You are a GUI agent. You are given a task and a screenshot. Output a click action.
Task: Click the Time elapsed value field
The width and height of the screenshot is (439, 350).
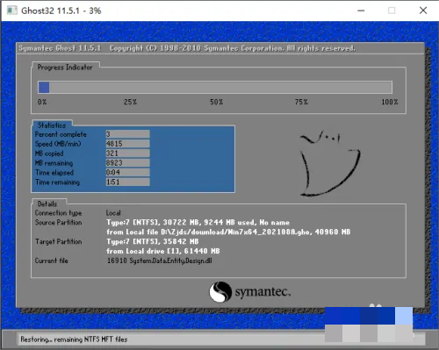coord(127,172)
